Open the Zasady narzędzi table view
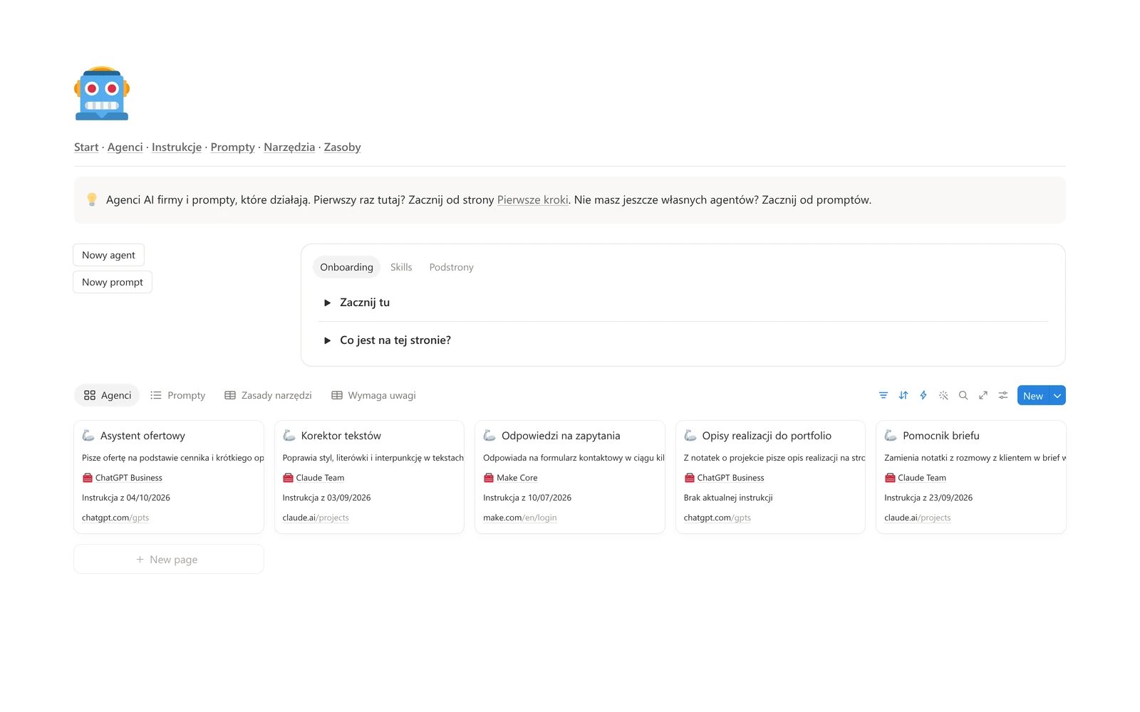 [268, 395]
